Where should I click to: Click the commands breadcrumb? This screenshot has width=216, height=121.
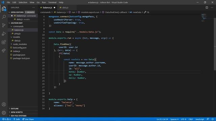tap(46, 12)
